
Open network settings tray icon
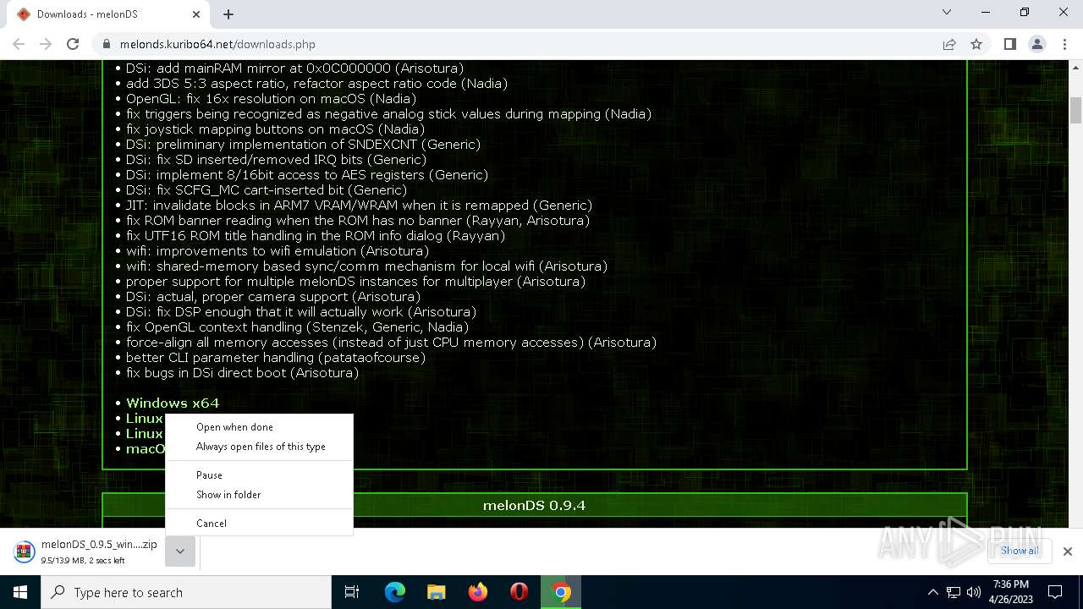[954, 592]
